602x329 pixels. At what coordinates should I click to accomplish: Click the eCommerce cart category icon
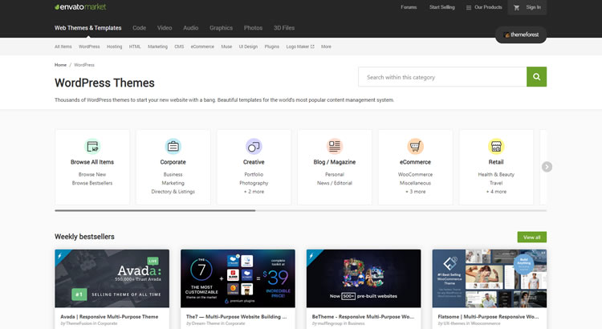click(415, 146)
